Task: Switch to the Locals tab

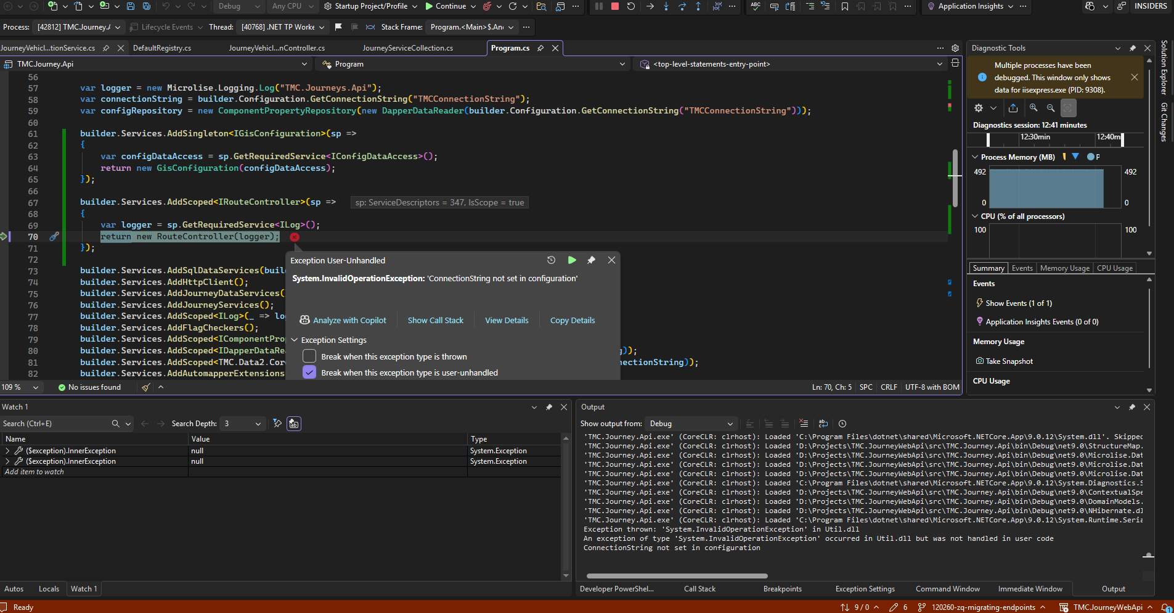Action: click(49, 589)
